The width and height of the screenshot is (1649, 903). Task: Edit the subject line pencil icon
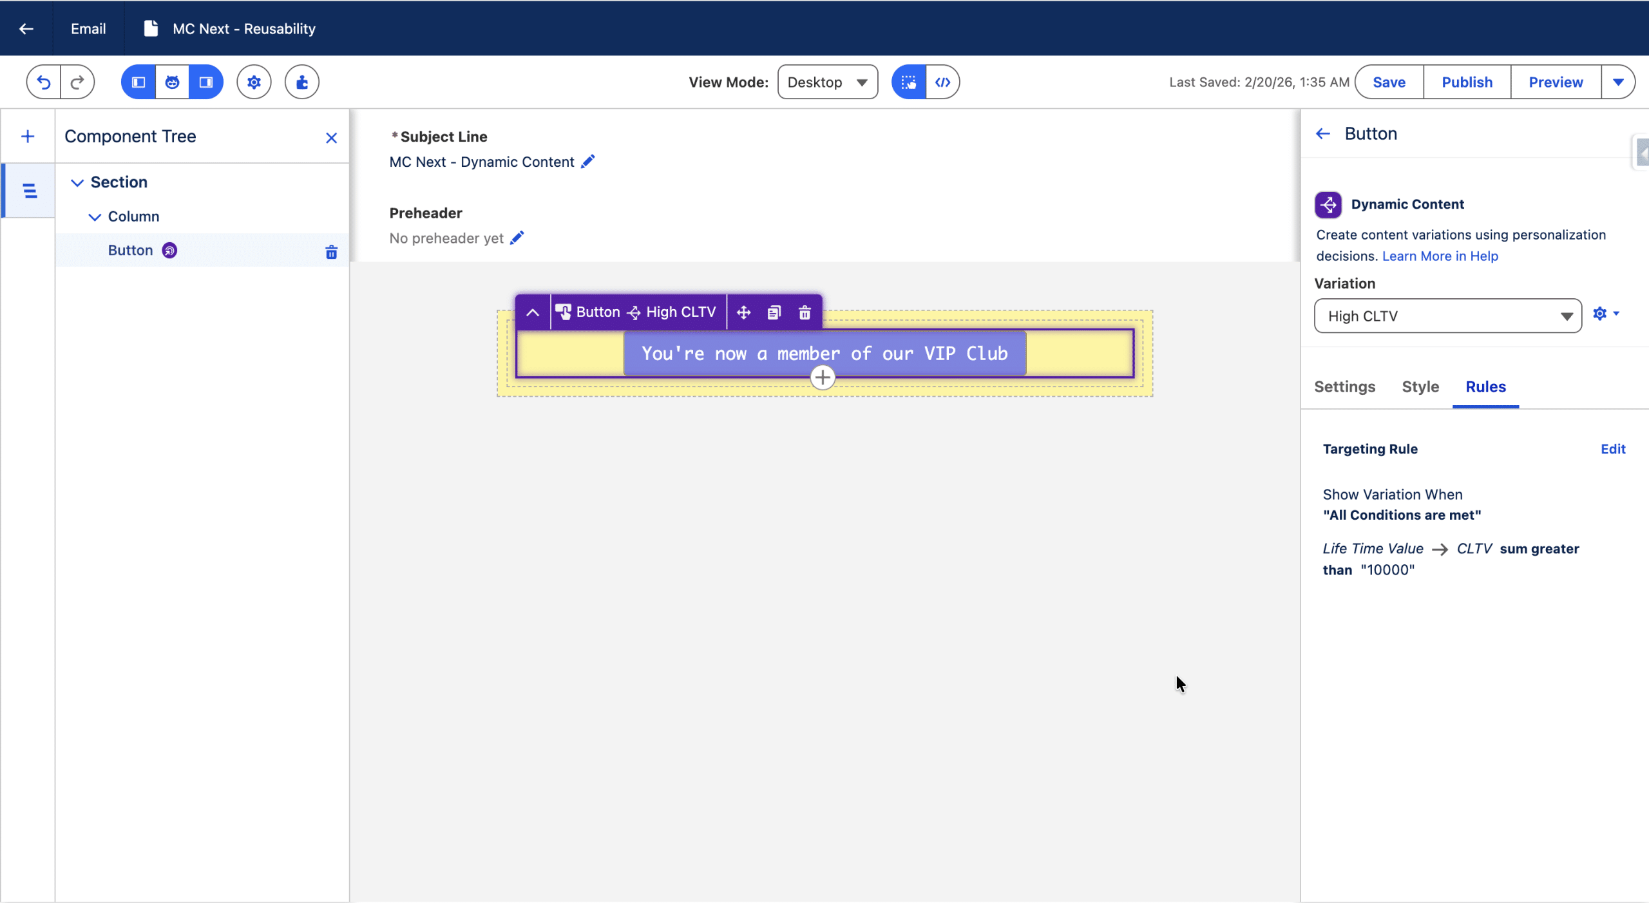(x=587, y=162)
